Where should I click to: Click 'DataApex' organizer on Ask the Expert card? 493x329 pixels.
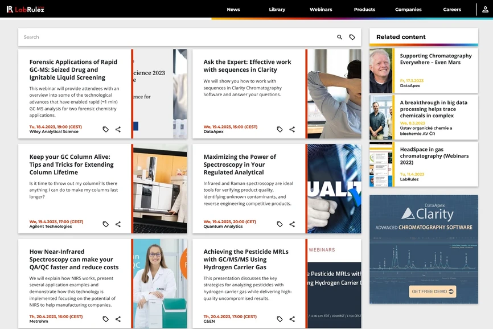click(213, 131)
